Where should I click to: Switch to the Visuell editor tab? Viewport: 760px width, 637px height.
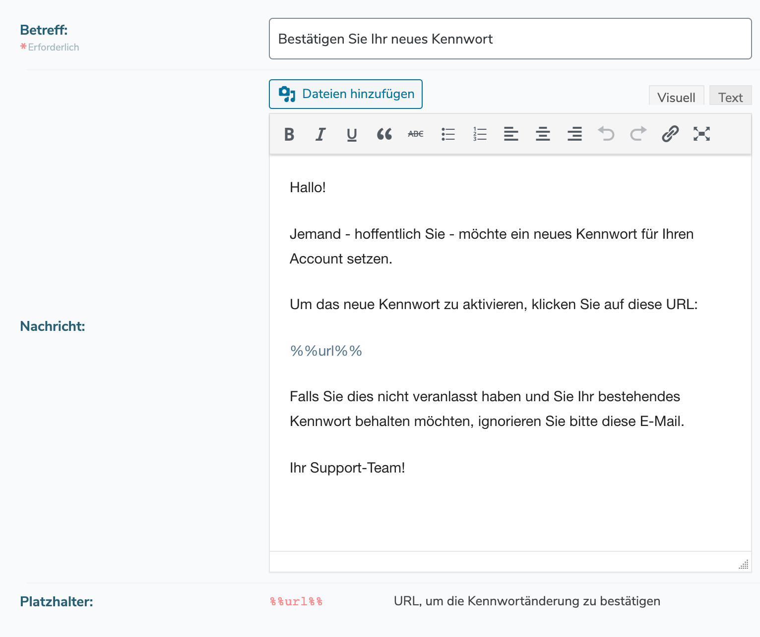tap(676, 97)
